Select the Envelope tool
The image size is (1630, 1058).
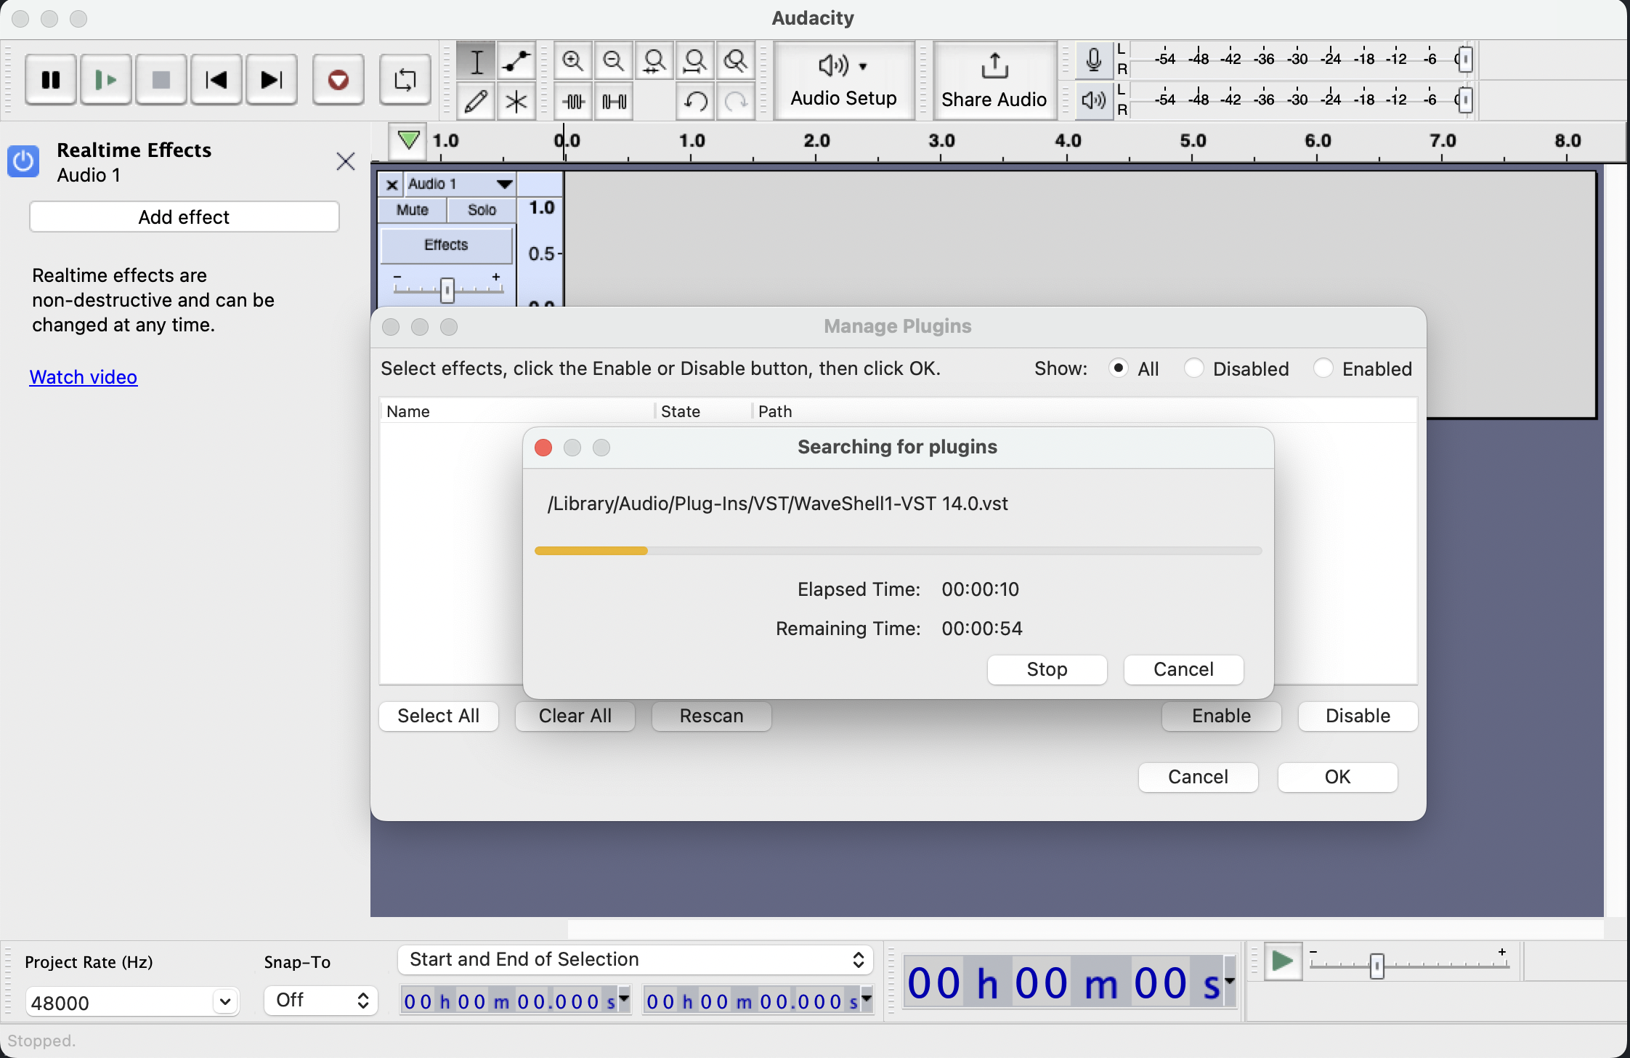point(516,61)
